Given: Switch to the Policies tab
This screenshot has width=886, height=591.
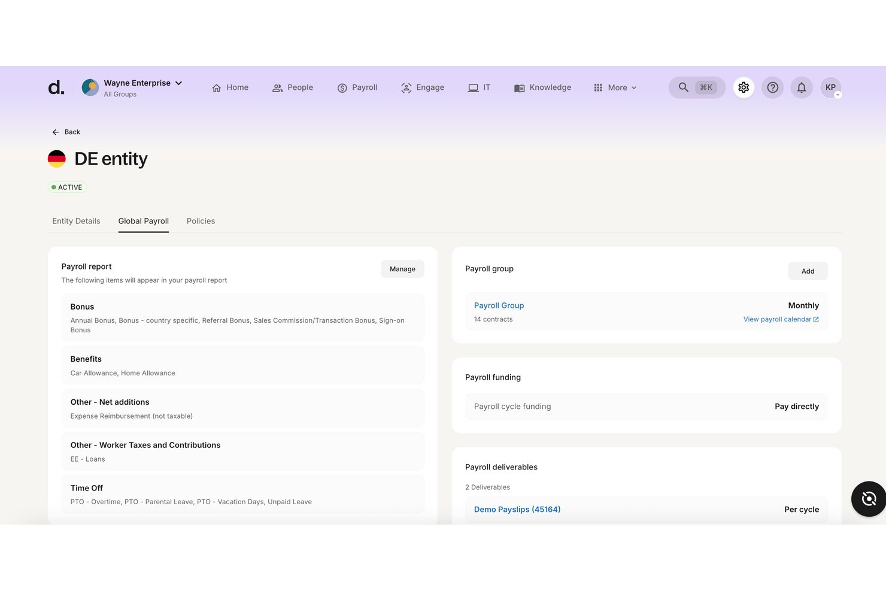Looking at the screenshot, I should 201,221.
